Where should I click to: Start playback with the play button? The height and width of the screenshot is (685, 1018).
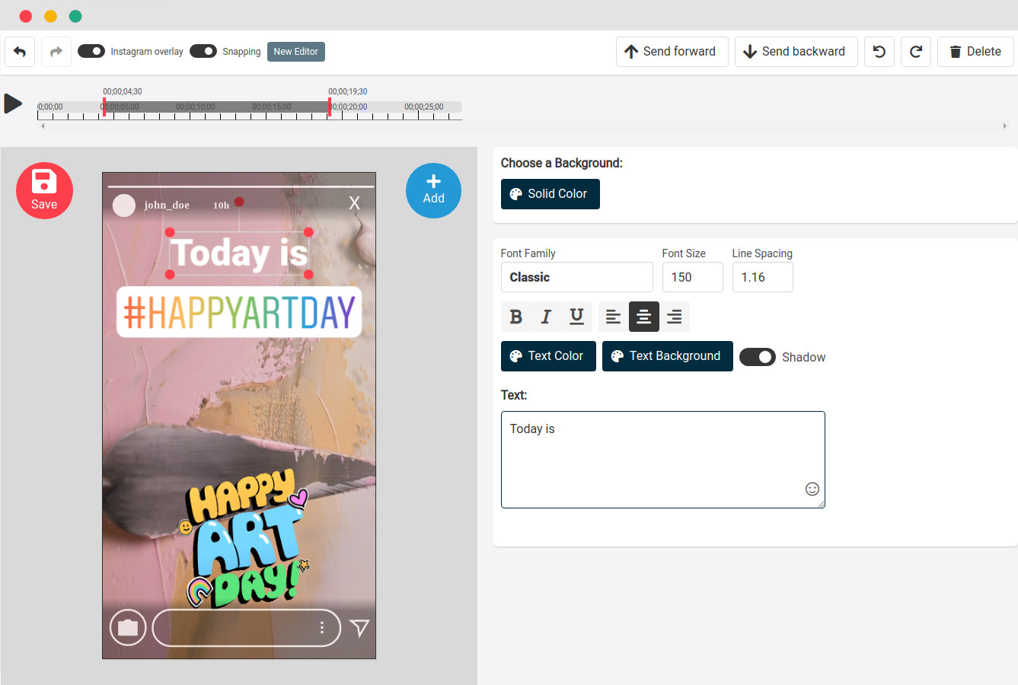[x=13, y=103]
